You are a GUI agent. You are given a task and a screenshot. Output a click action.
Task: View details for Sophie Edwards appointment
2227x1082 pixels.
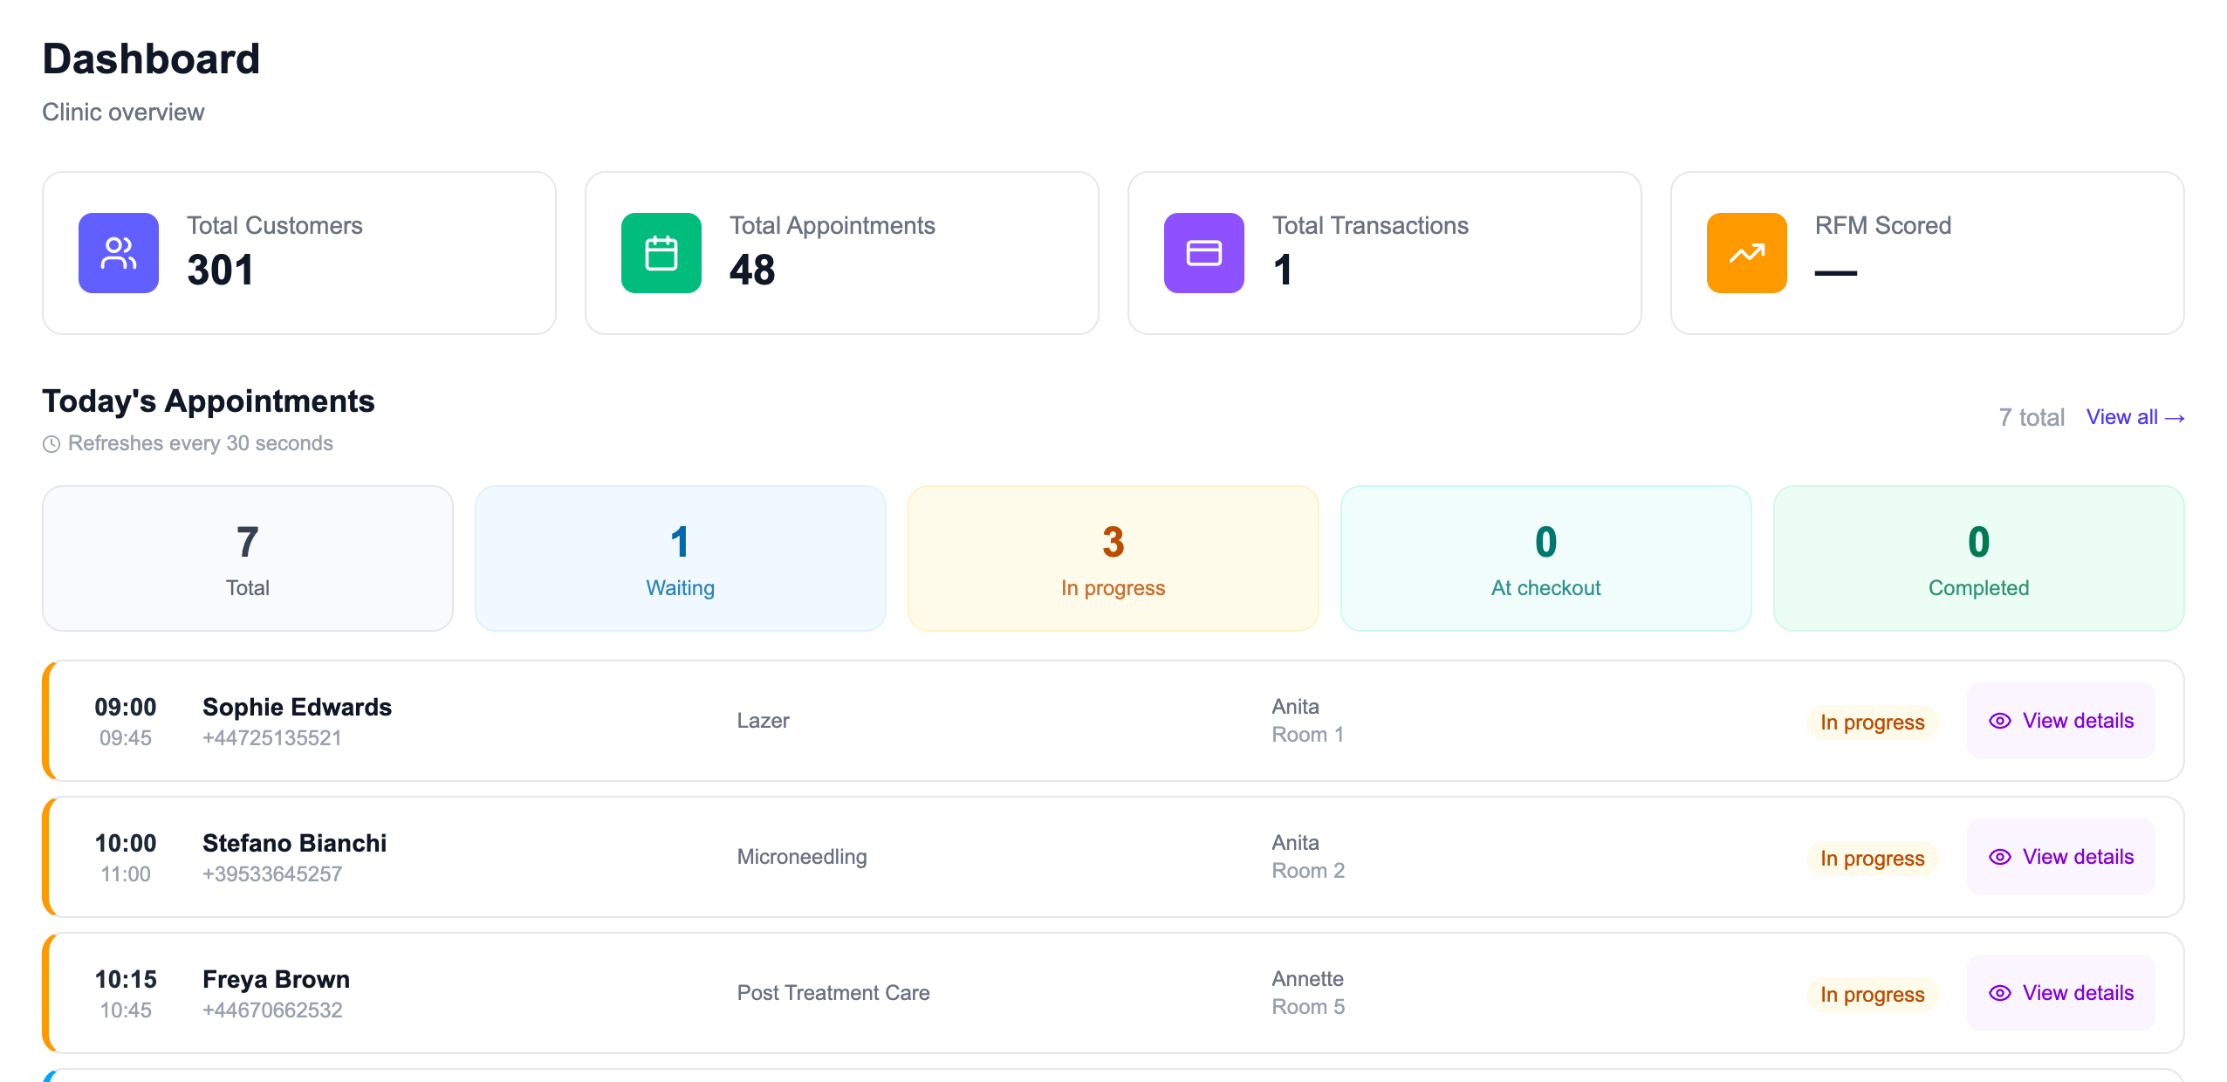(2061, 721)
